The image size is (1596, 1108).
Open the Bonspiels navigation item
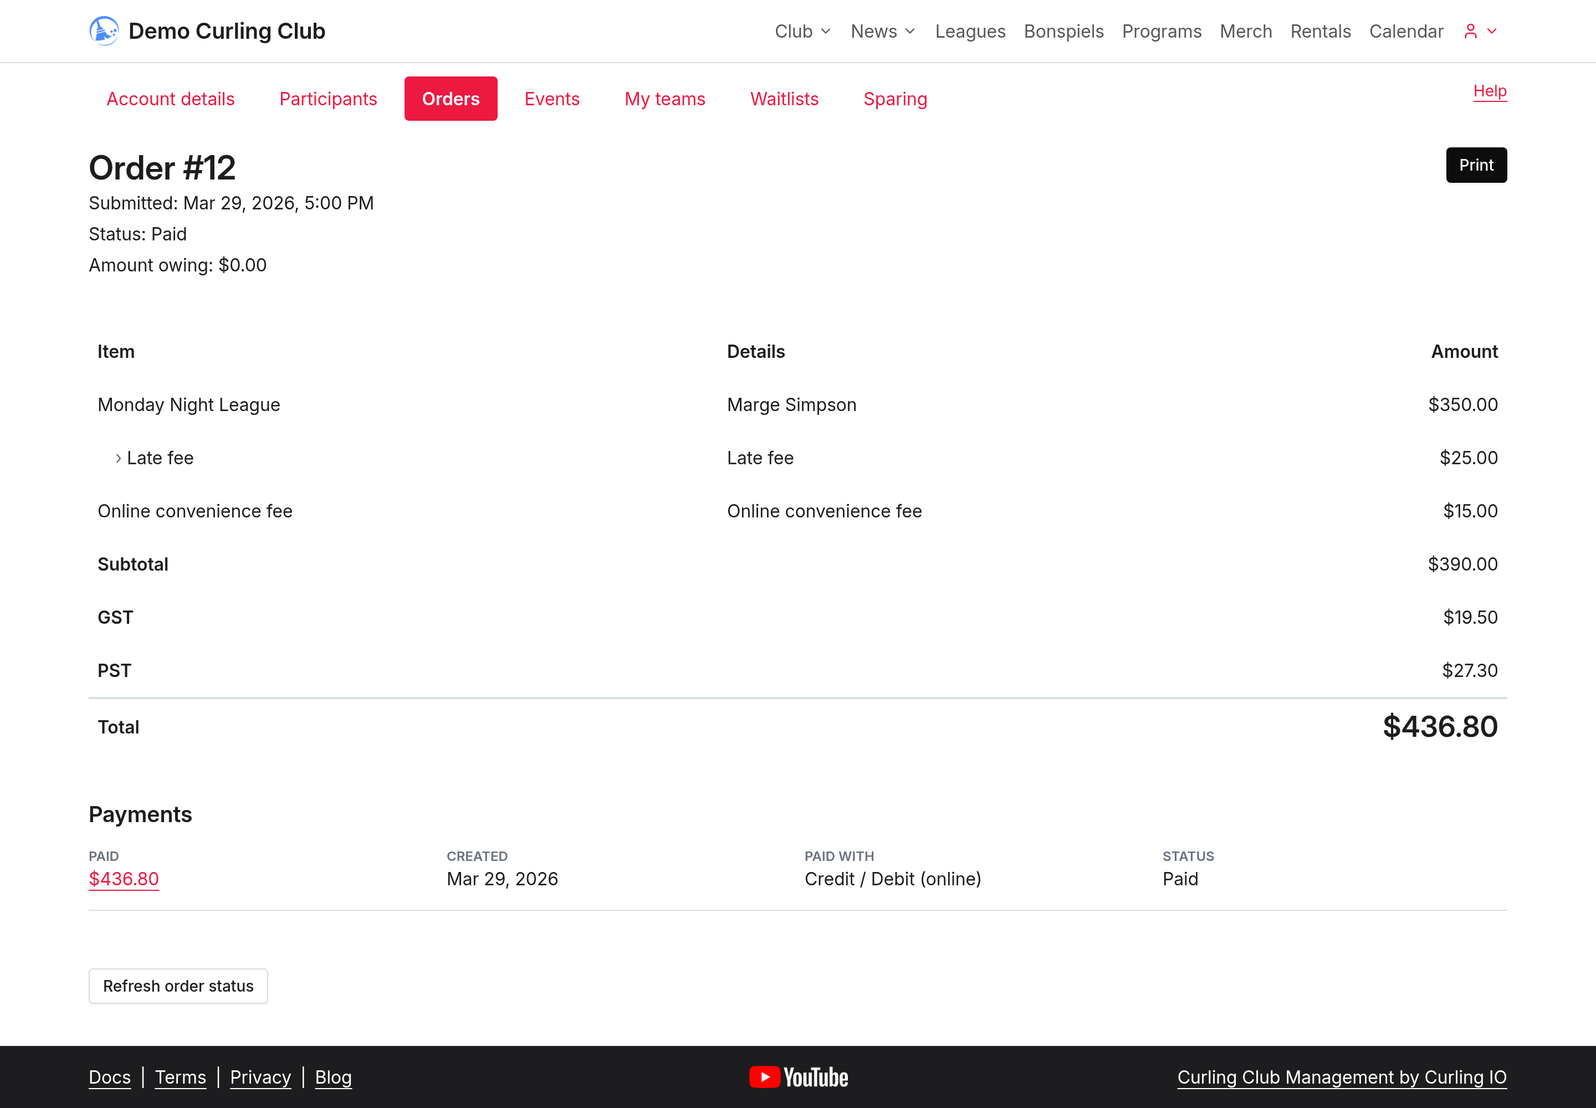coord(1063,31)
